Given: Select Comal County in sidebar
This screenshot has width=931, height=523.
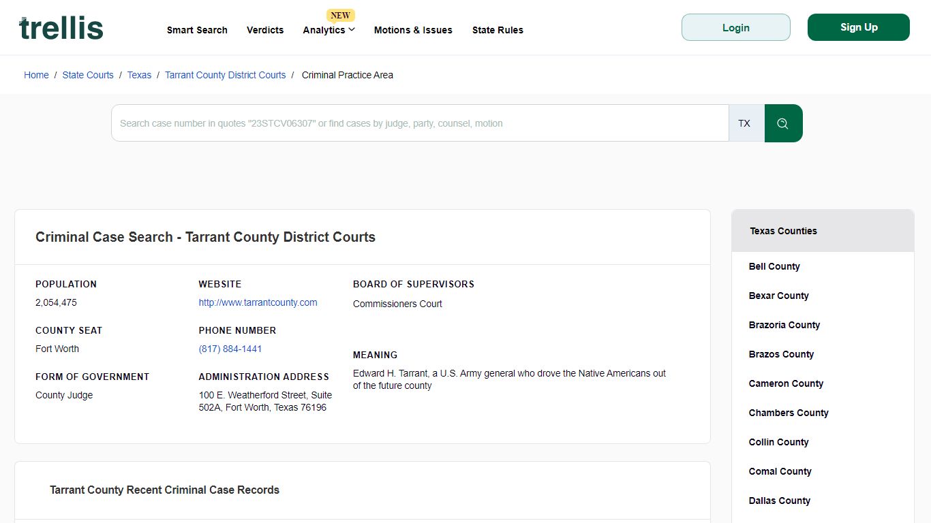Looking at the screenshot, I should pyautogui.click(x=780, y=471).
